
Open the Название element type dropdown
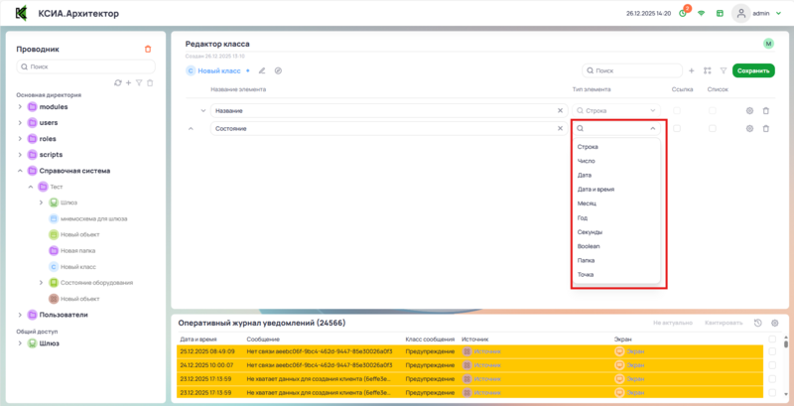pyautogui.click(x=615, y=110)
